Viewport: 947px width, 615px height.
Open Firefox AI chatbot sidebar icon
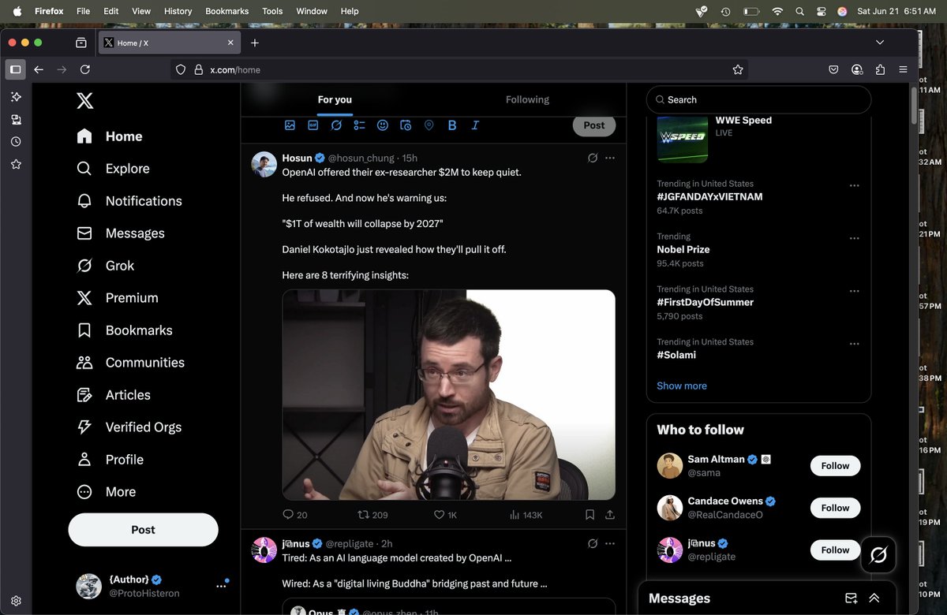[16, 97]
